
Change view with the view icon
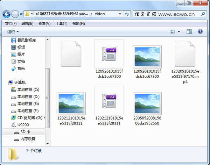[x=172, y=31]
